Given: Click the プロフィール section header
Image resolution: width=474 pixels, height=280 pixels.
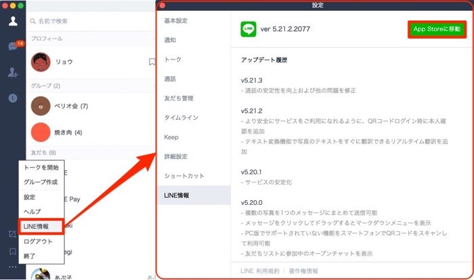Looking at the screenshot, I should tap(91, 39).
